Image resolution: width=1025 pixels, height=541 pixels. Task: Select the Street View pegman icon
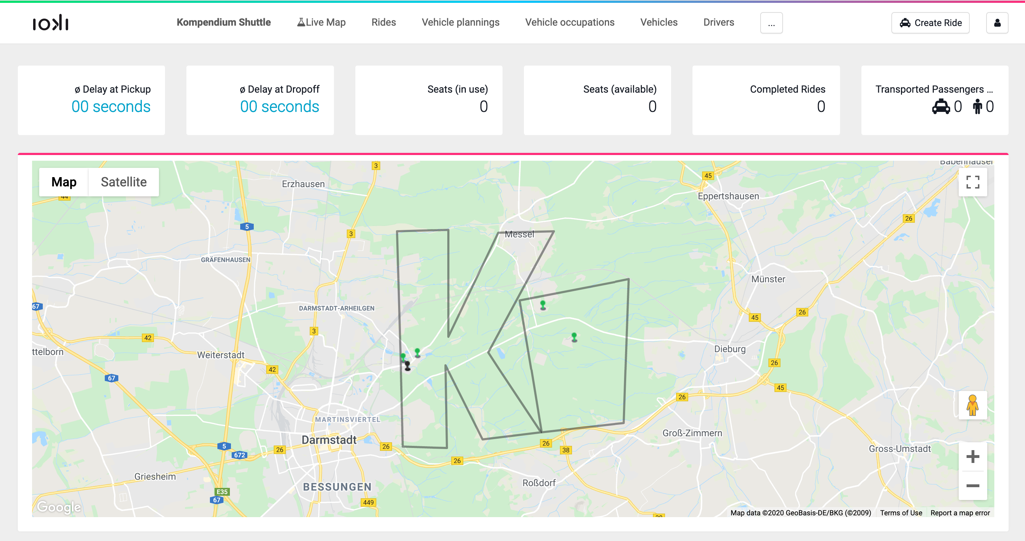973,405
